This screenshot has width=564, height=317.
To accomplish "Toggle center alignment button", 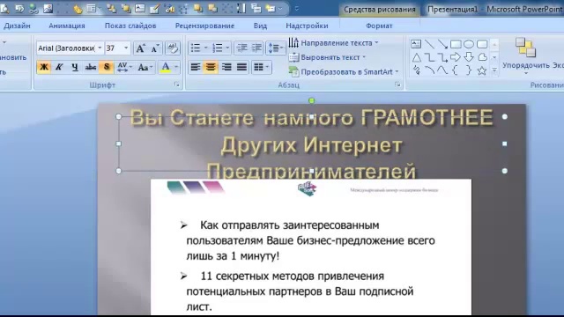I will tap(211, 67).
